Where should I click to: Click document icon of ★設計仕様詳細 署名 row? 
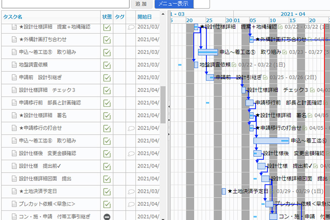pos(14,115)
